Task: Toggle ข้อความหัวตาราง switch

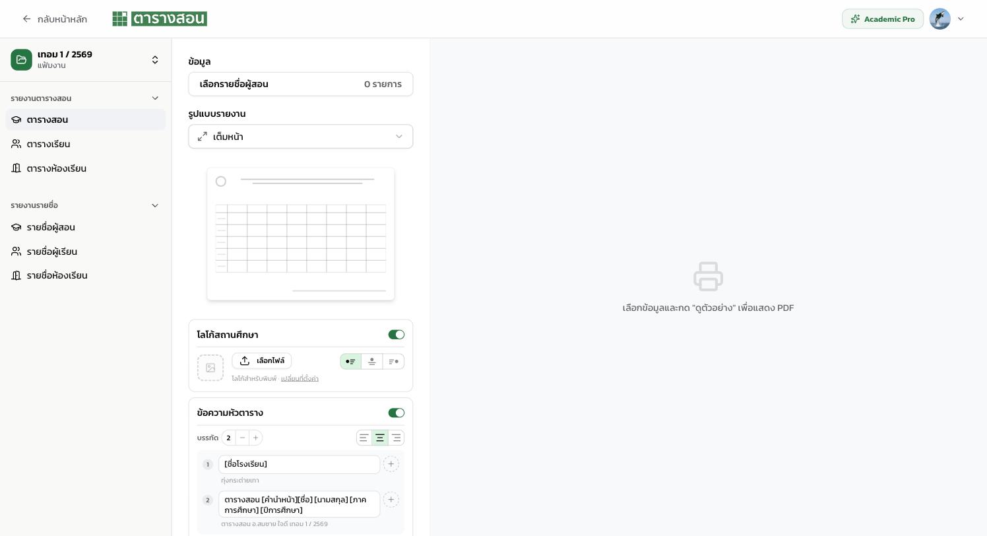Action: tap(397, 413)
